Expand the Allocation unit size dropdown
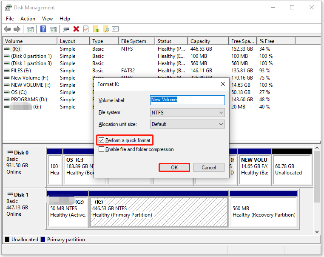Screen dimensions: 324x257 188,124
